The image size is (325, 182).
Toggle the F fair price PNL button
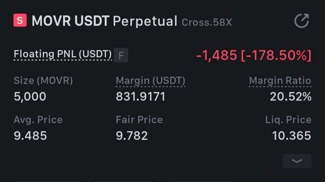coord(121,55)
